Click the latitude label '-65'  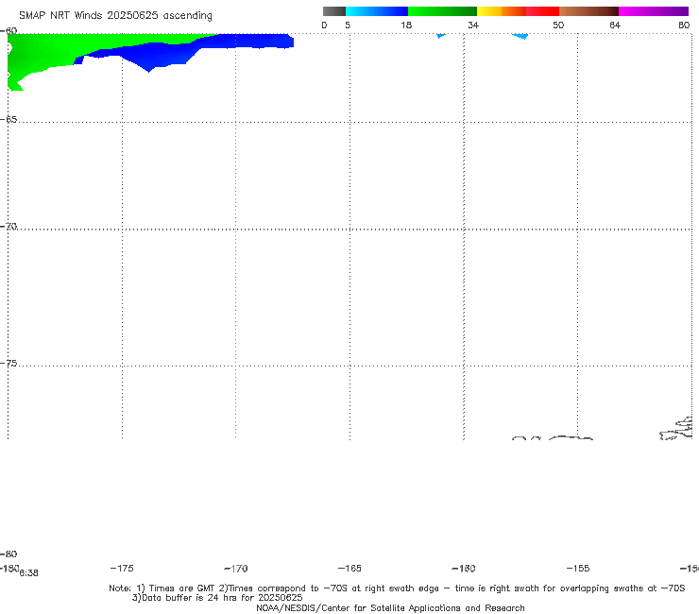pos(9,120)
